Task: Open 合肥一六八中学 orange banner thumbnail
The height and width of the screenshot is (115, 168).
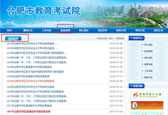Action: (147, 106)
